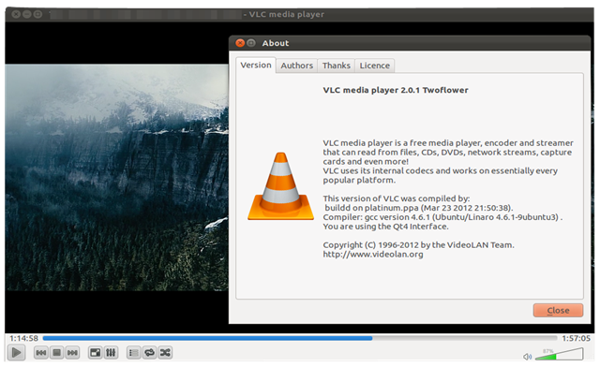Toggle shuffle random playback
The width and height of the screenshot is (600, 367).
(165, 352)
